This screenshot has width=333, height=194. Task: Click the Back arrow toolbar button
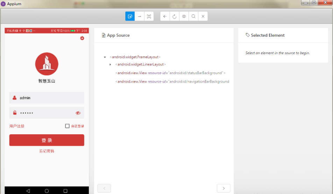coord(165,16)
